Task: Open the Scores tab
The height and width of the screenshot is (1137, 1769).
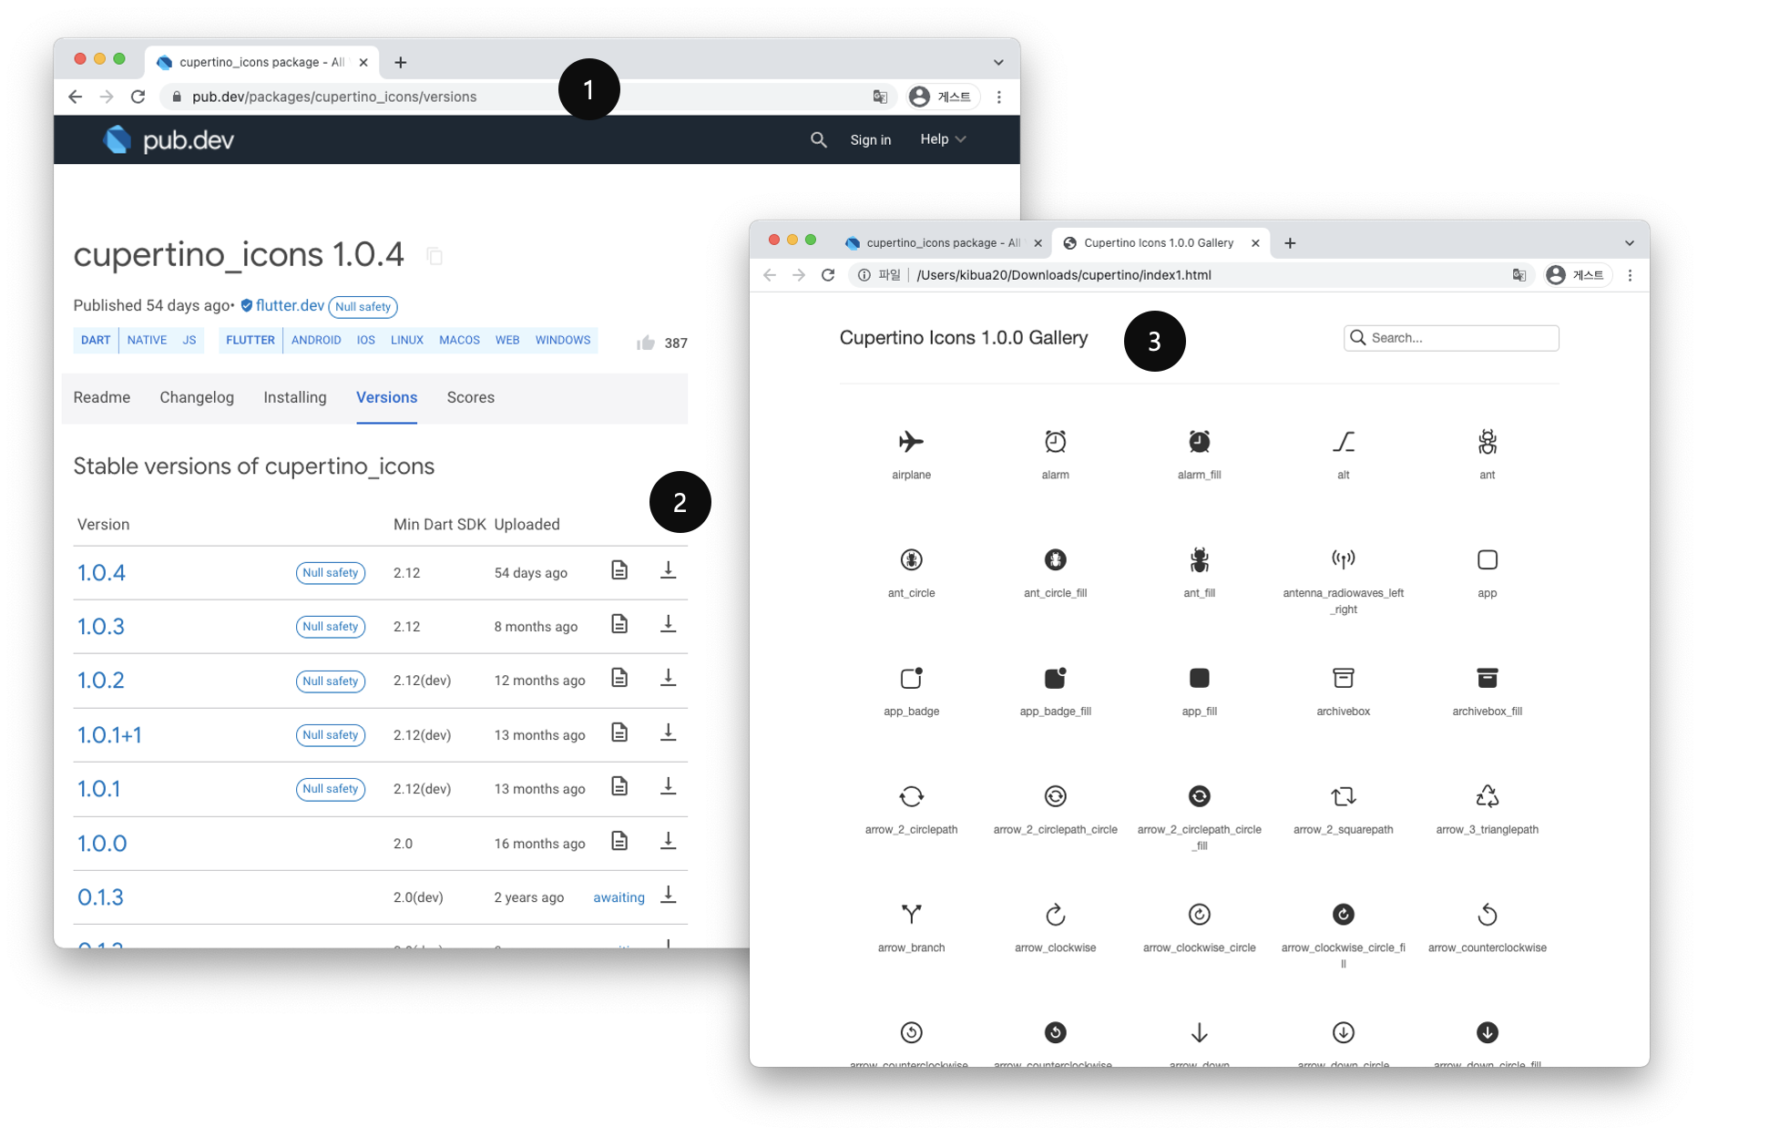Action: pos(470,397)
